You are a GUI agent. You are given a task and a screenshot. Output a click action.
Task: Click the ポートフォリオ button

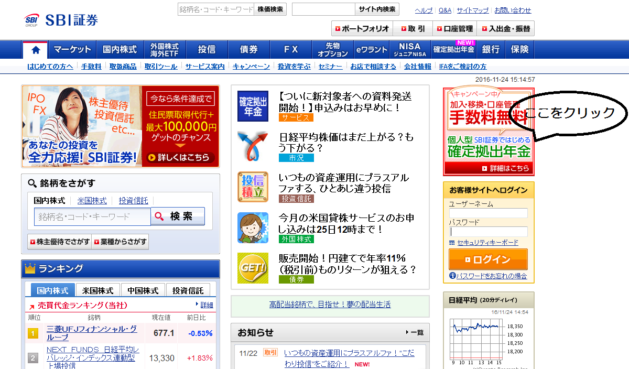click(x=362, y=28)
